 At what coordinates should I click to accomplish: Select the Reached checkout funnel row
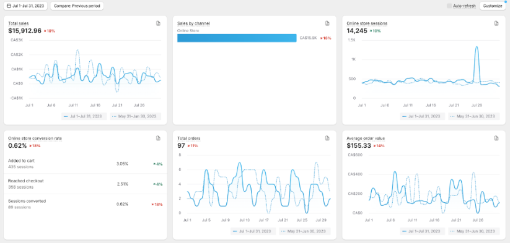(x=86, y=184)
